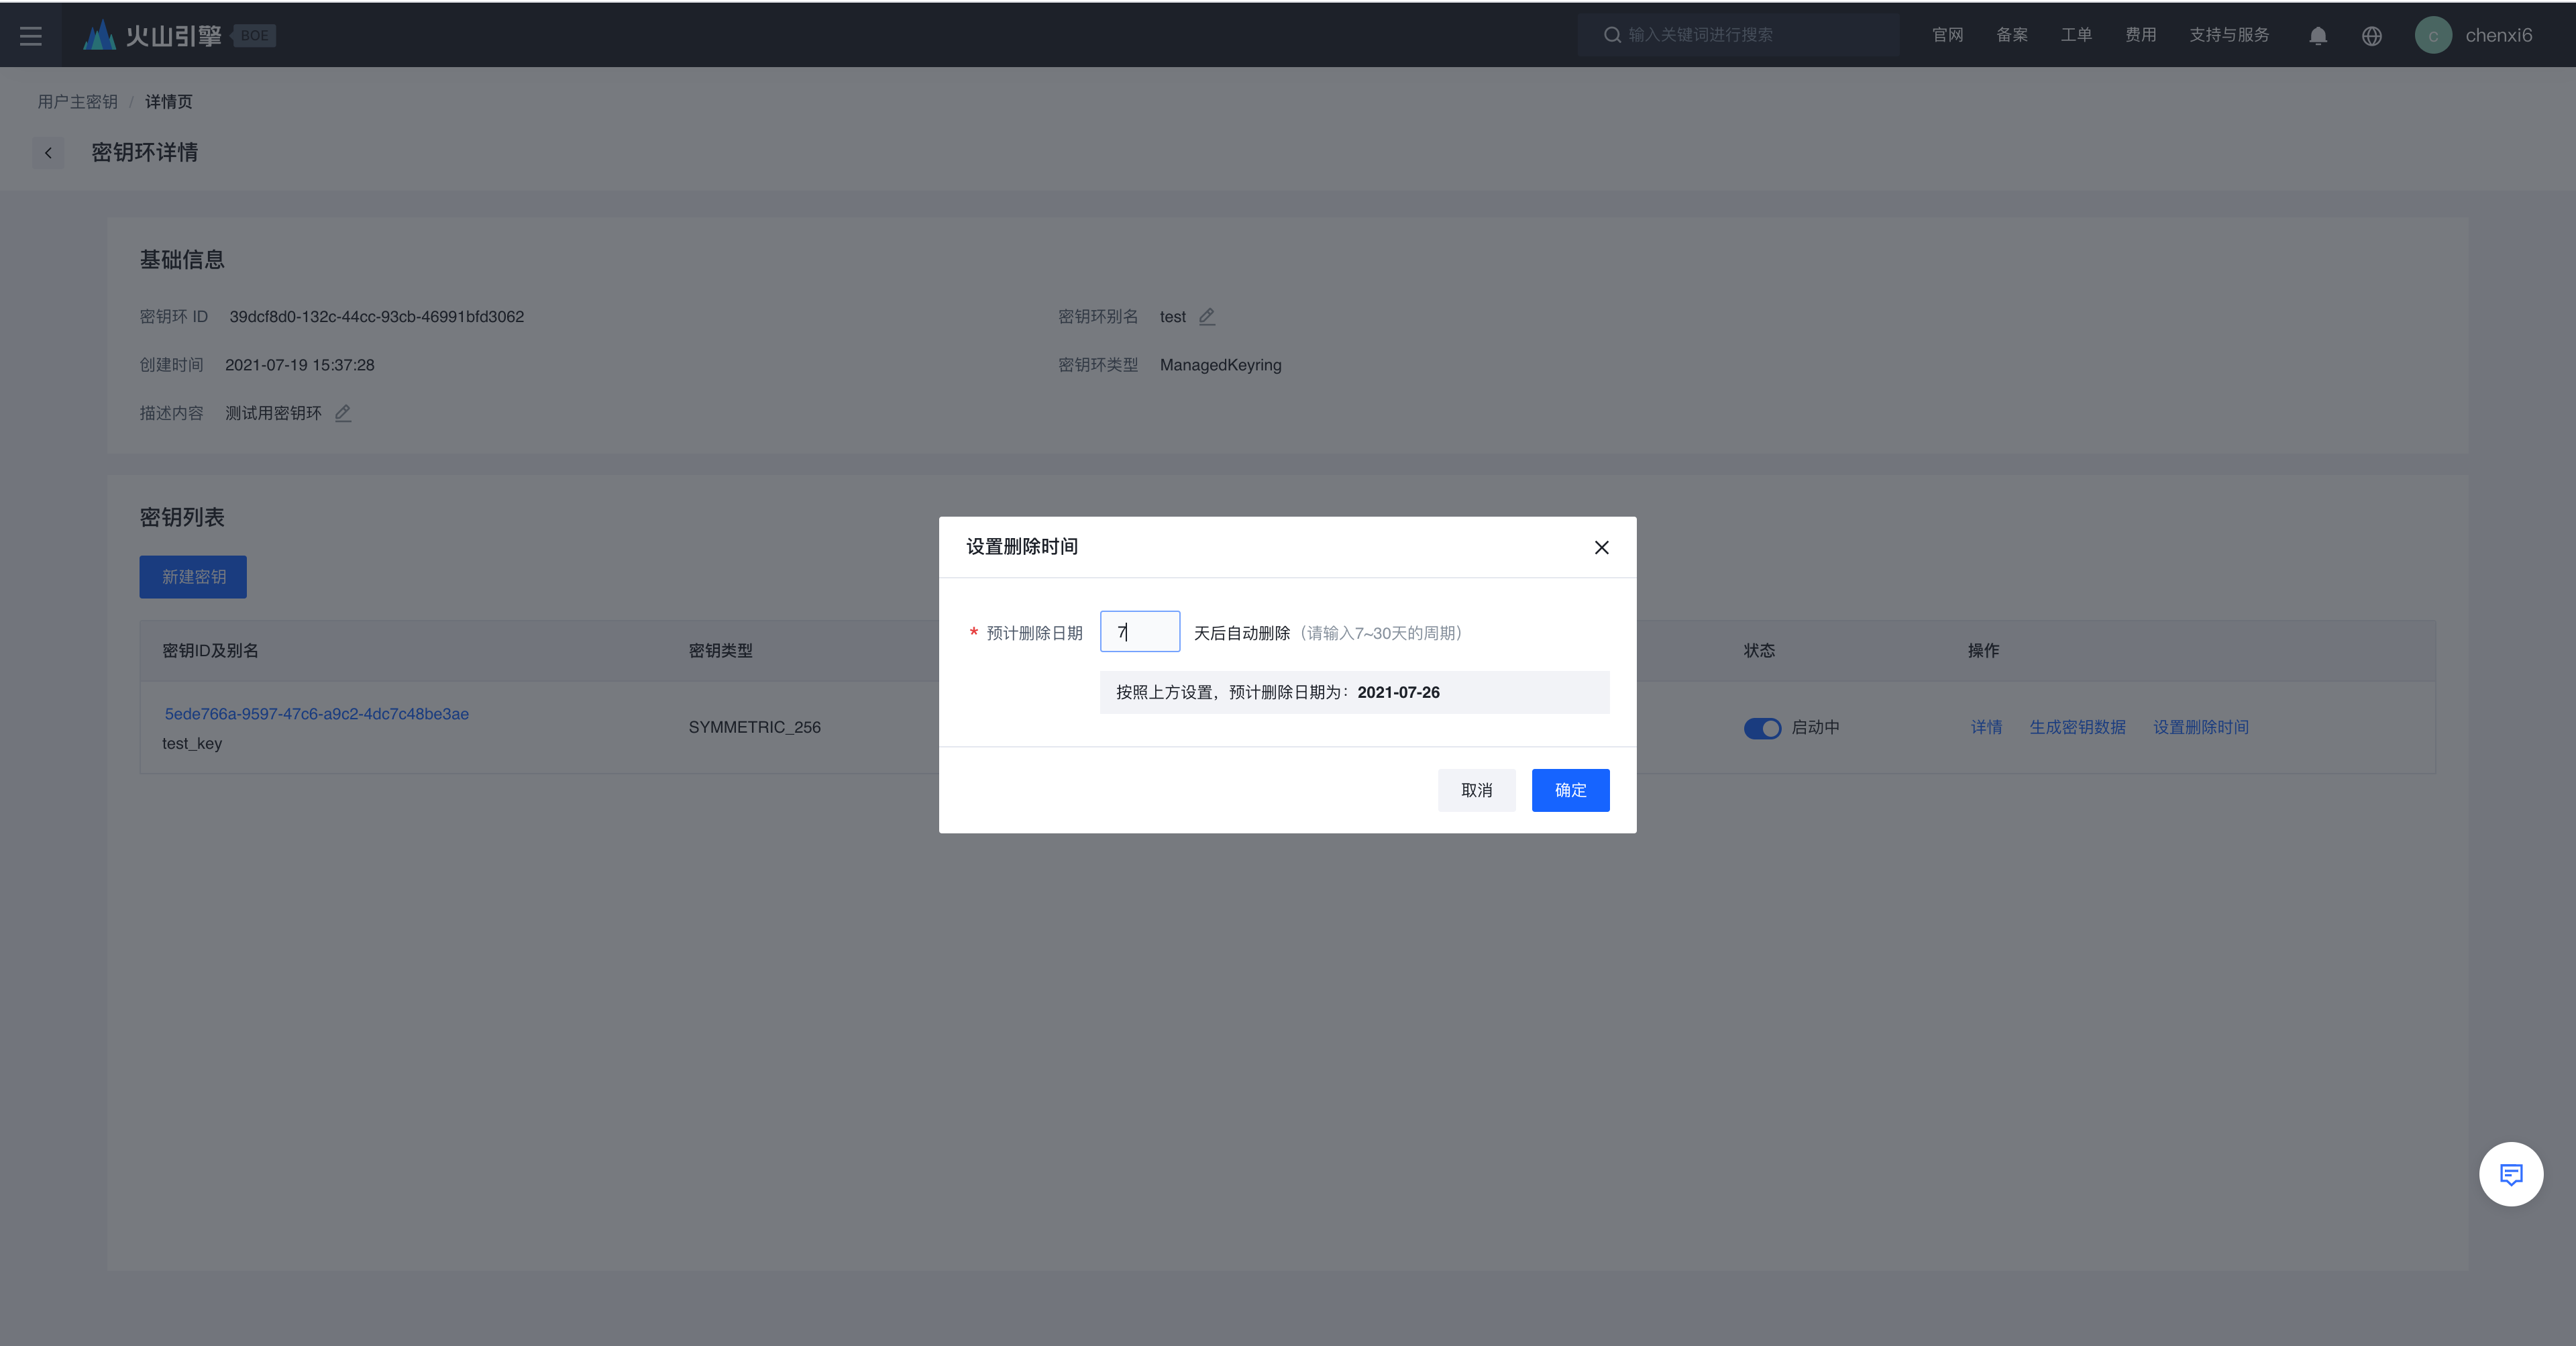Screen dimensions: 2576x1346
Task: Click the 新建密钥 button
Action: (193, 577)
